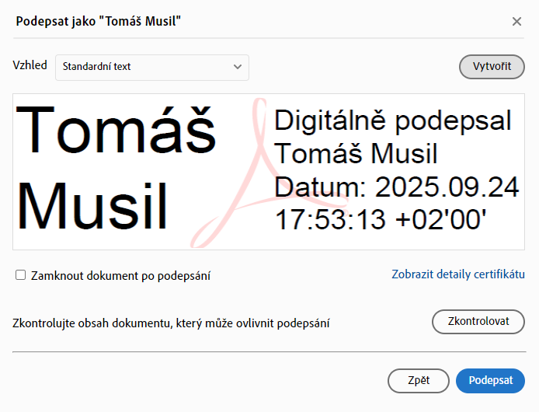
Task: Click the "17:53:13 +02'00'" timestamp line
Action: (381, 220)
